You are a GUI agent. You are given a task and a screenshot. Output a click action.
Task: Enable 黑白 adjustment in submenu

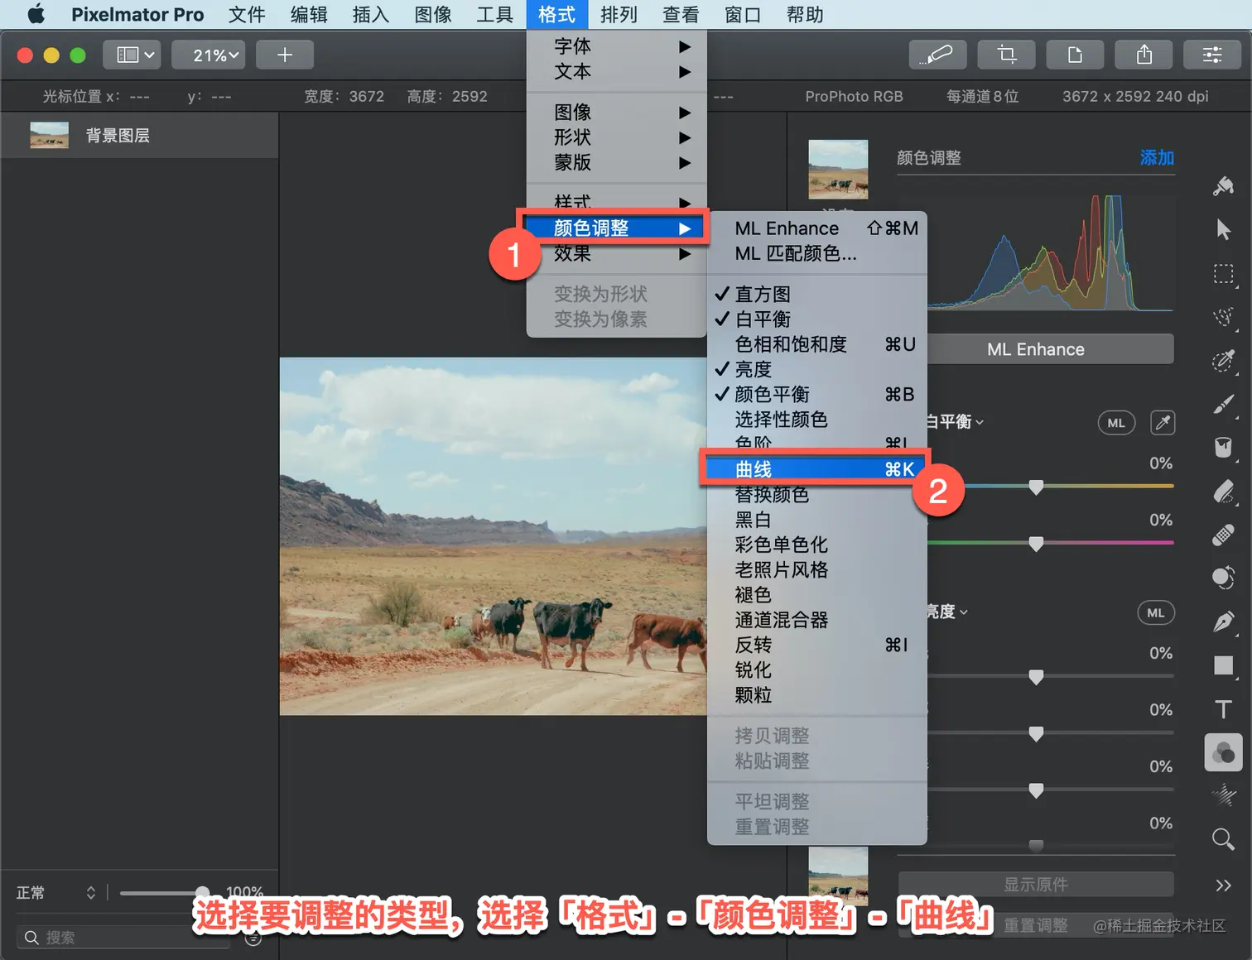pos(816,520)
